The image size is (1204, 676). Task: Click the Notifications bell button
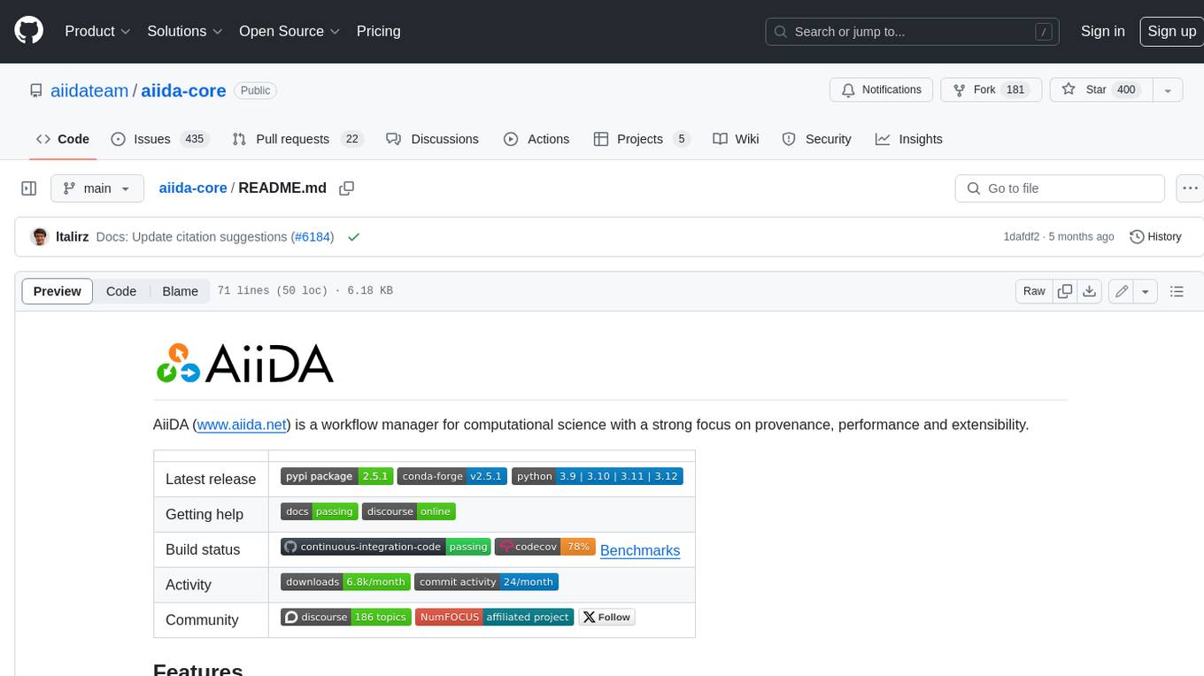pyautogui.click(x=881, y=90)
